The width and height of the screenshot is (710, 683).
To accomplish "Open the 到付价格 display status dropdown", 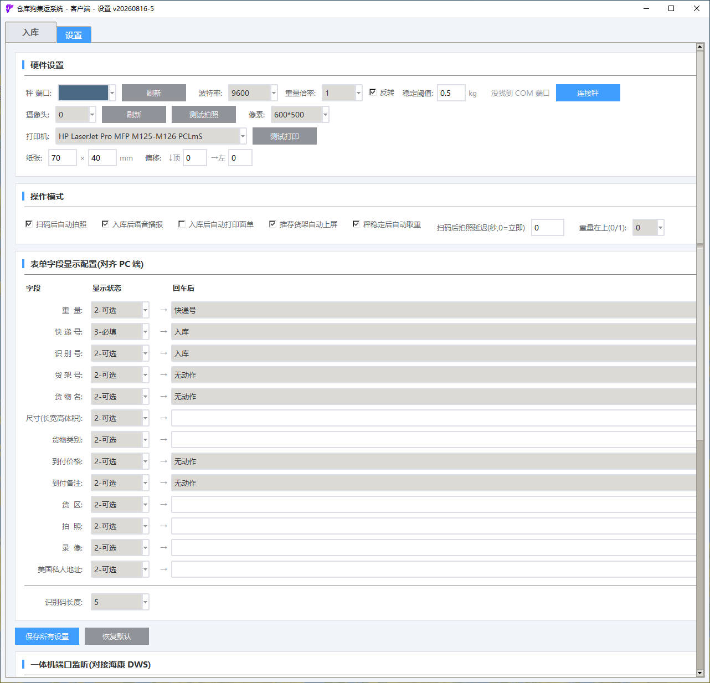I will click(x=120, y=461).
